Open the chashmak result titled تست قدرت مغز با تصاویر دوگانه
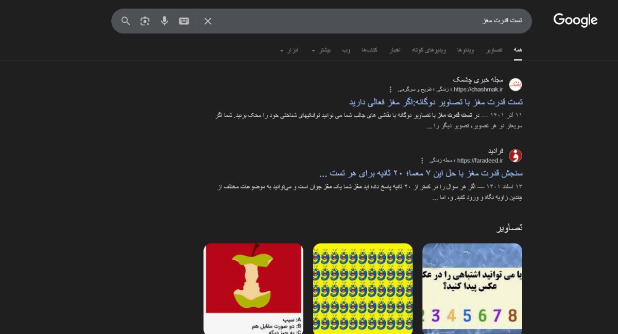Image resolution: width=618 pixels, height=334 pixels. 436,102
